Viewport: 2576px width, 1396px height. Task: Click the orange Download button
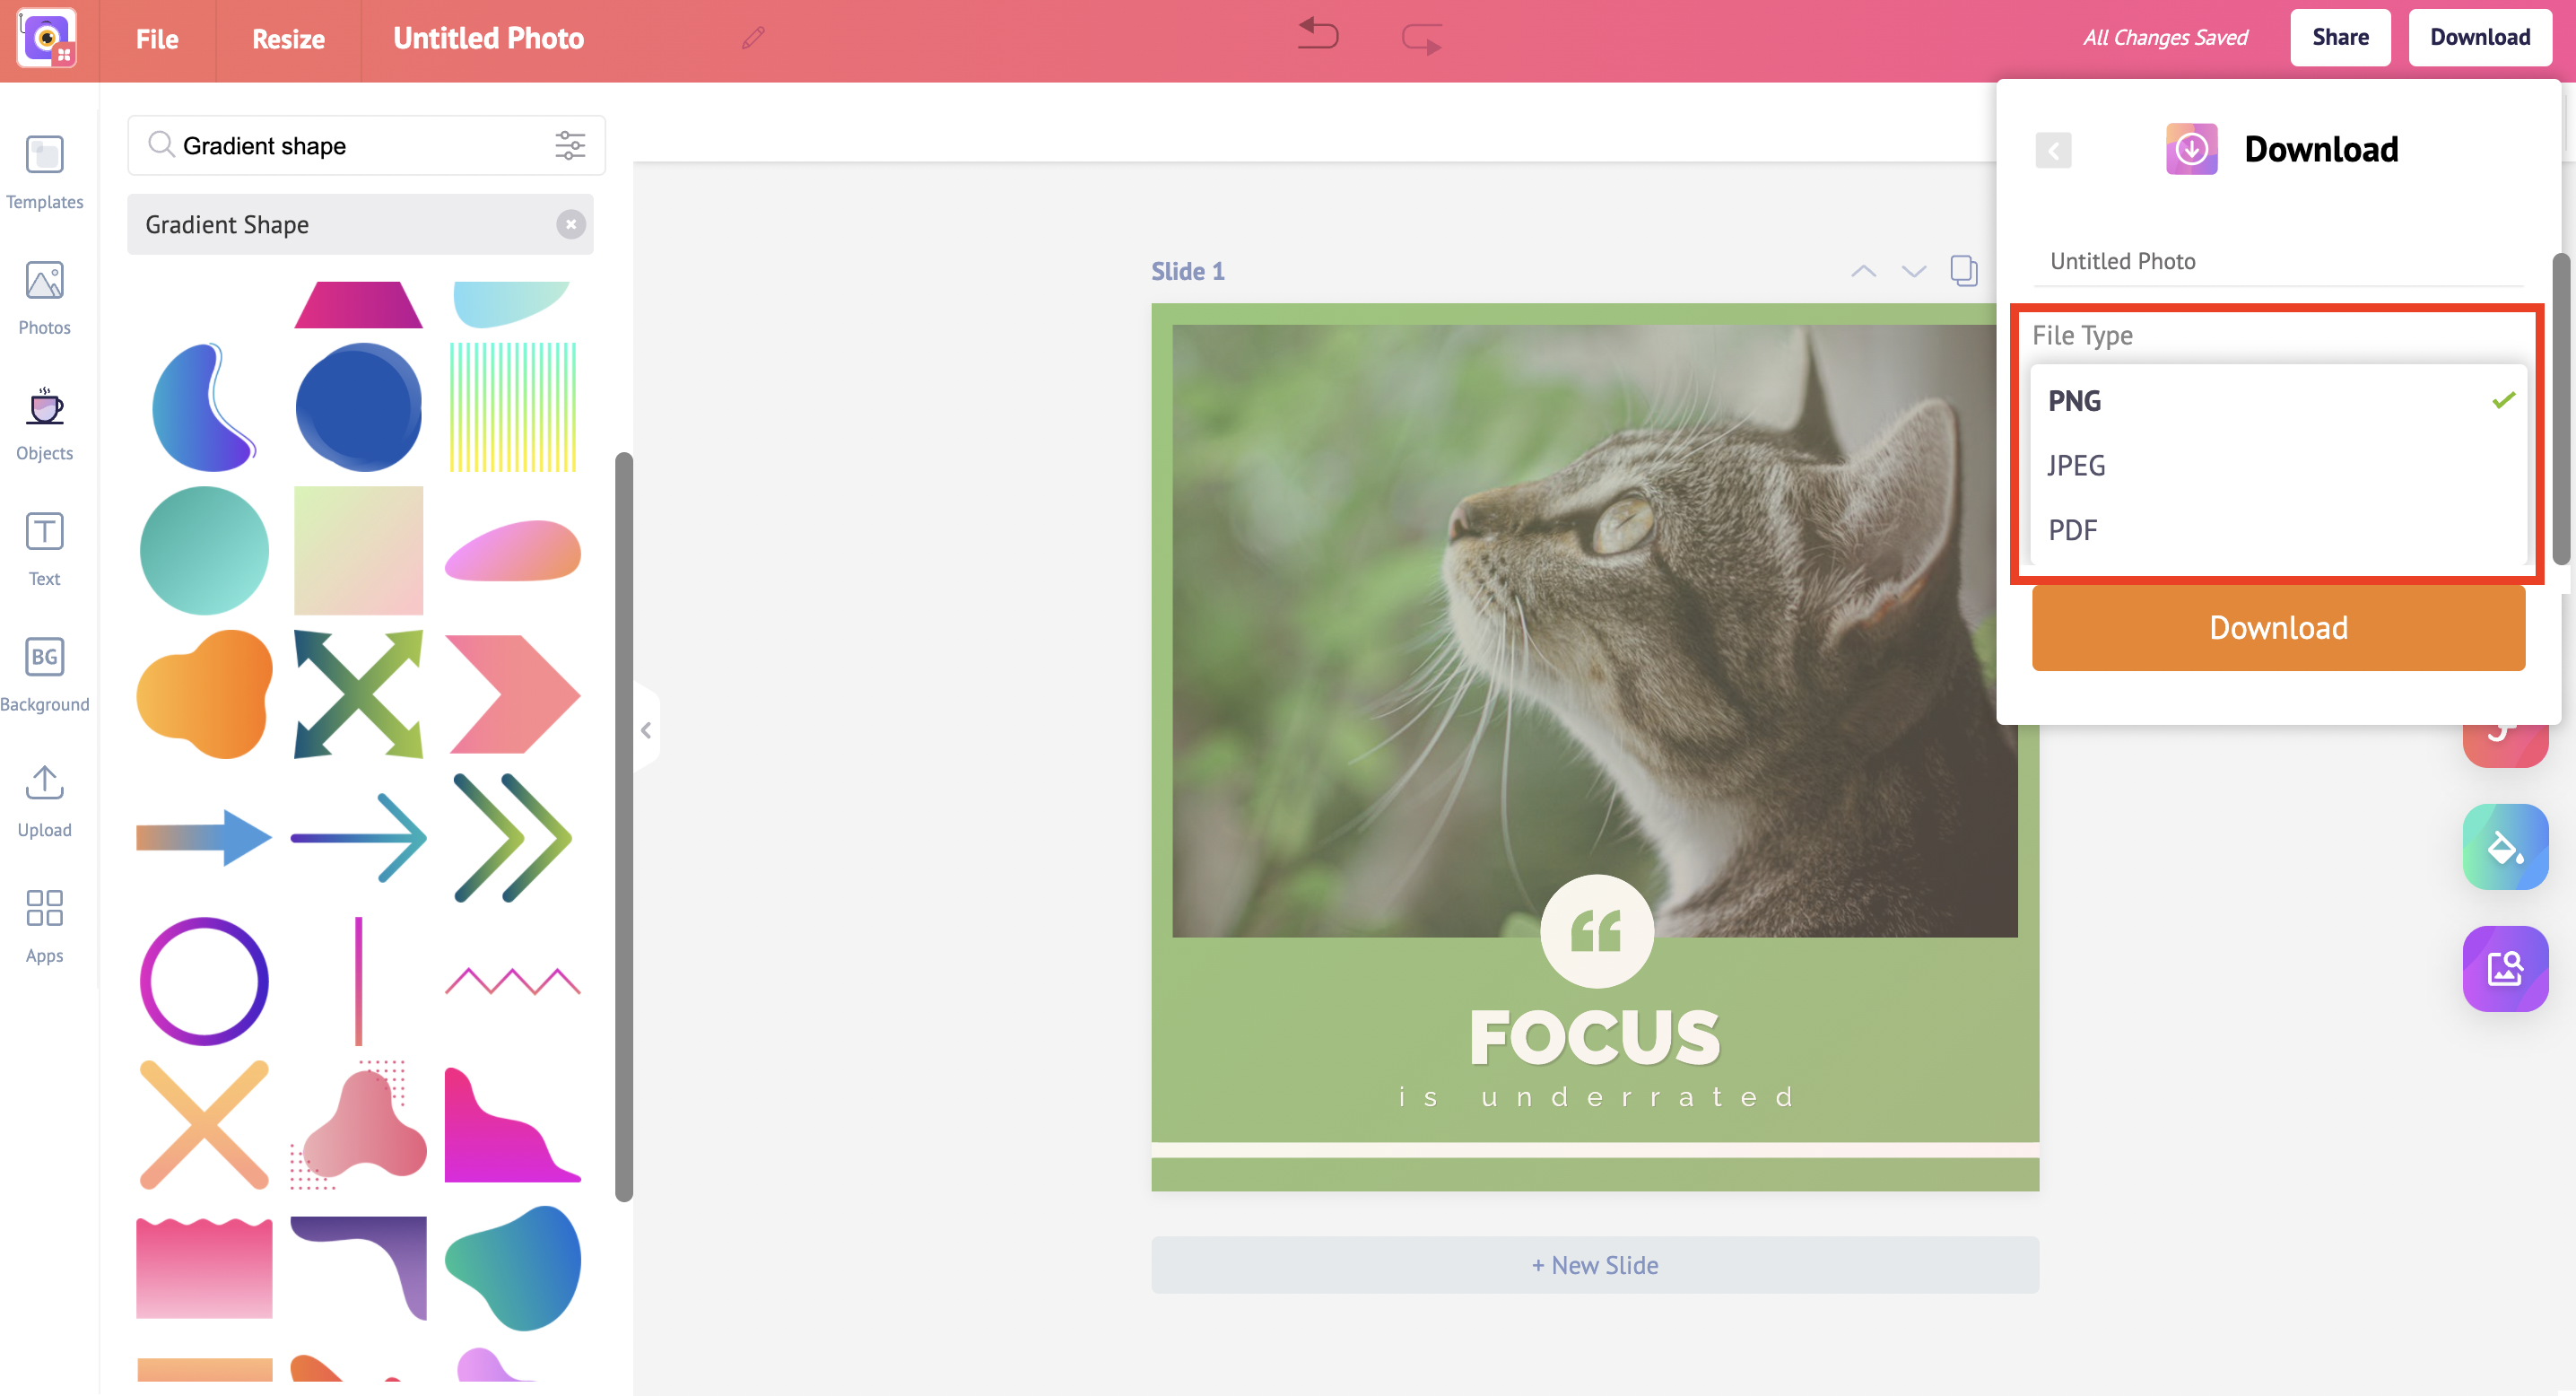tap(2279, 627)
